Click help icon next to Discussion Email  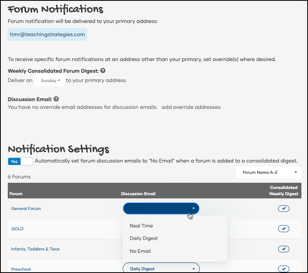point(56,99)
